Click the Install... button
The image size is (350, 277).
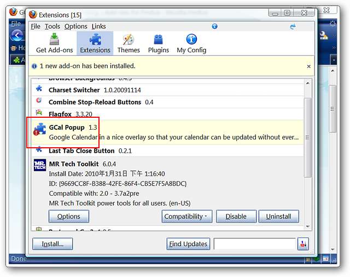(x=52, y=244)
